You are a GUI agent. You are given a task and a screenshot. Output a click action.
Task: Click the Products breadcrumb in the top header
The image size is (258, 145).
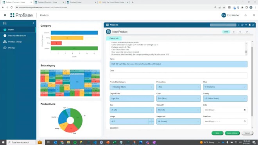[44, 15]
